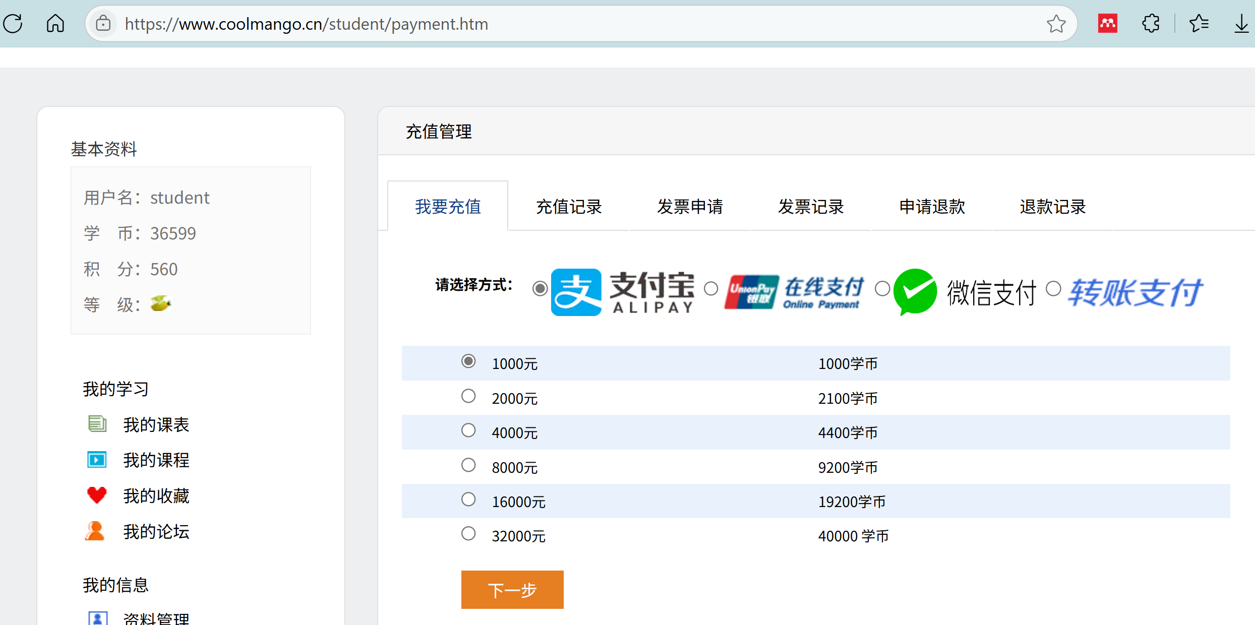Open the 发票申请 tab
Viewport: 1255px width, 625px height.
(x=690, y=207)
